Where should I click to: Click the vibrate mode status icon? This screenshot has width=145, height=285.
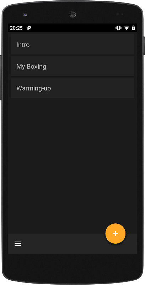[x=118, y=28]
